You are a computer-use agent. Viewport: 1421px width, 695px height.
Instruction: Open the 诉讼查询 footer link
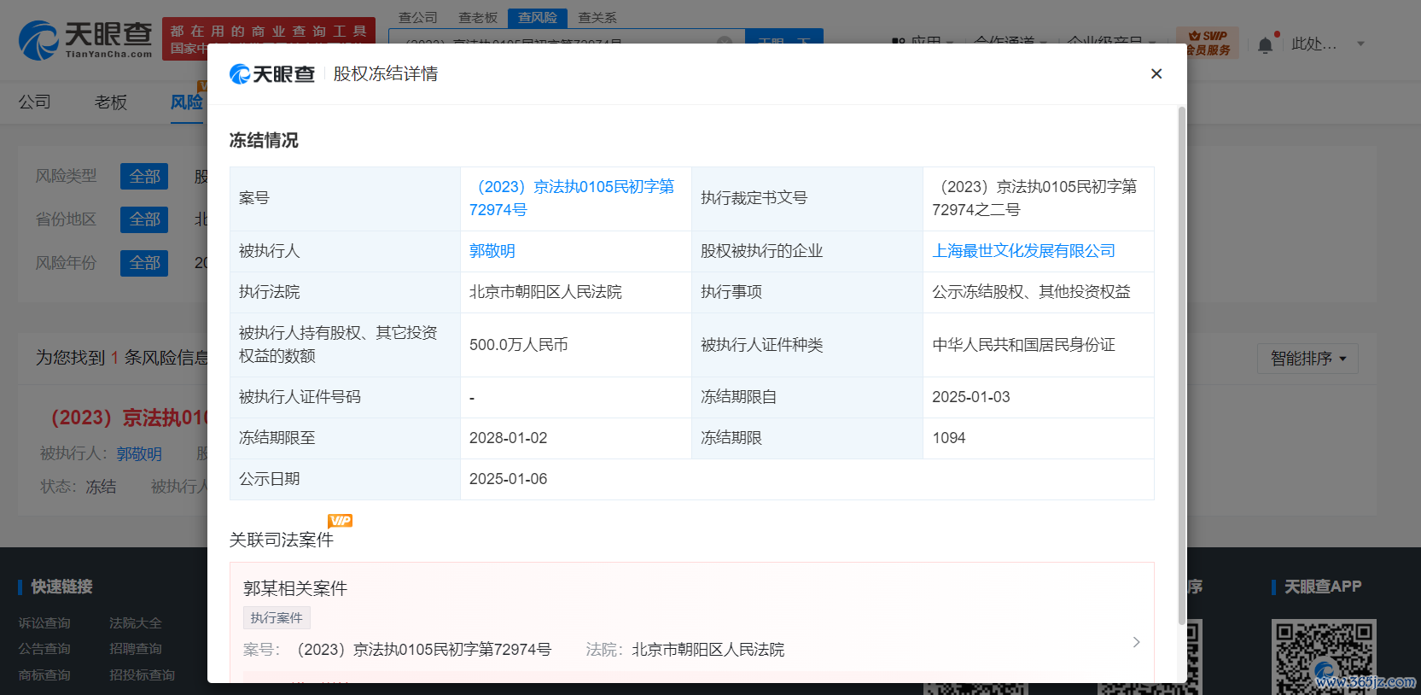point(44,623)
